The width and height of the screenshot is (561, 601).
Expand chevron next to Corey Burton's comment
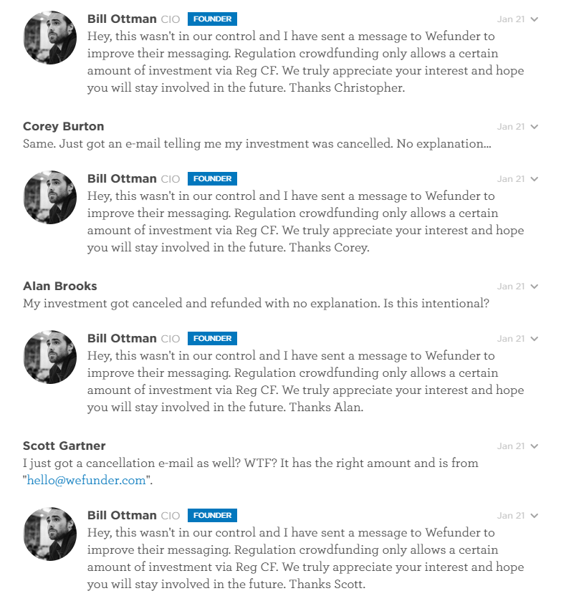534,127
